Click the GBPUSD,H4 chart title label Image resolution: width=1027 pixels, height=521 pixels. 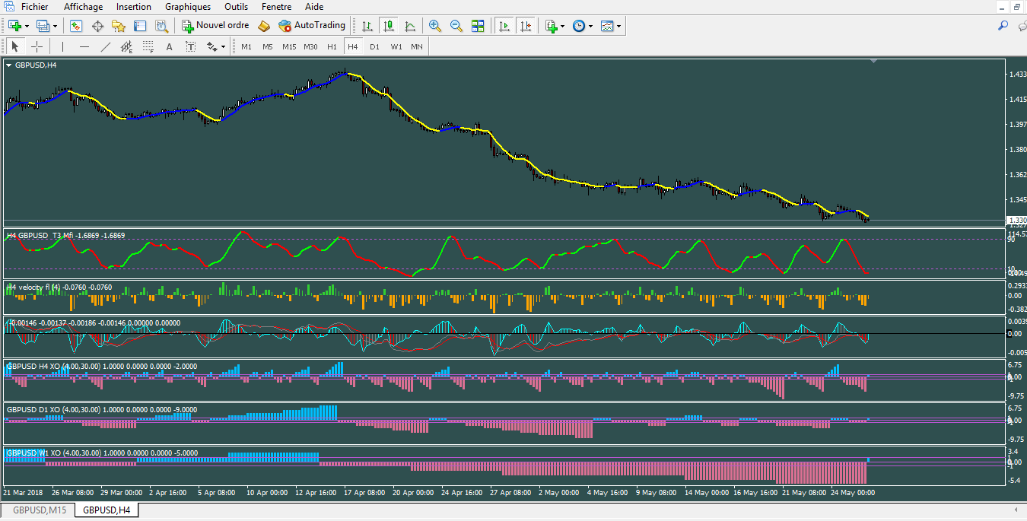tap(35, 65)
